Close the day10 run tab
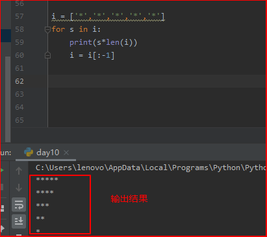Viewport: 267px width, 237px height. pyautogui.click(x=66, y=153)
